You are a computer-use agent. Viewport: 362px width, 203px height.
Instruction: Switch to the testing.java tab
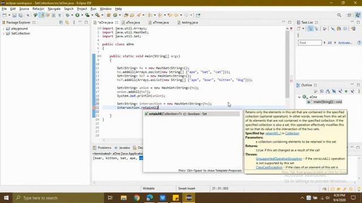click(x=188, y=23)
